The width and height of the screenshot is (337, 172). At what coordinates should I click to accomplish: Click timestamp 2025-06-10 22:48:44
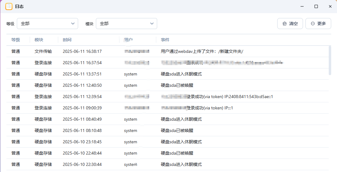click(x=82, y=153)
